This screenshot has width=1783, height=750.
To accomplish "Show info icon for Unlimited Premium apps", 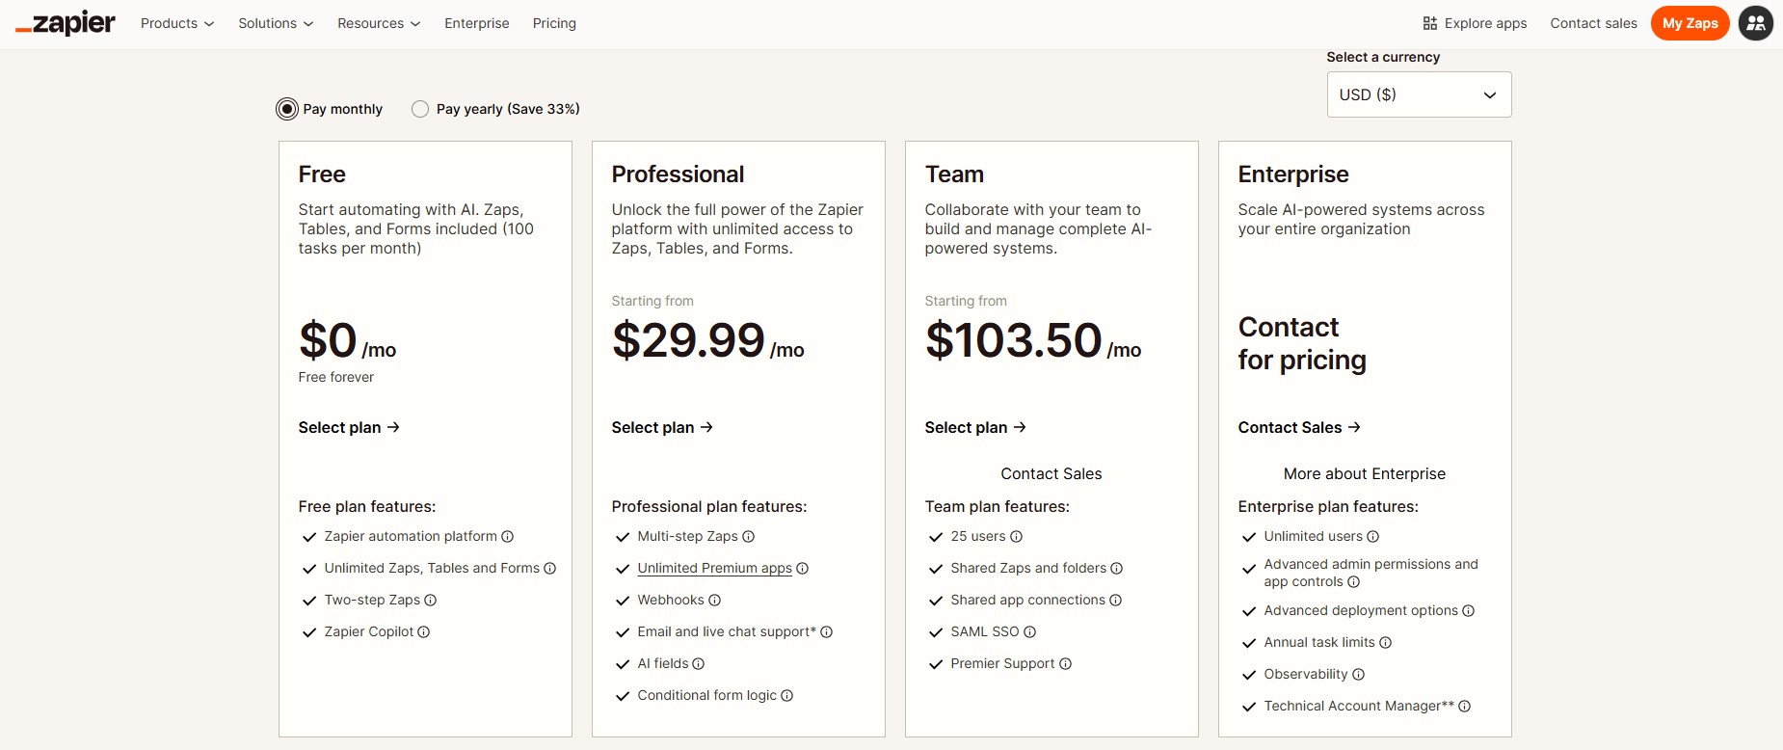I will (803, 569).
